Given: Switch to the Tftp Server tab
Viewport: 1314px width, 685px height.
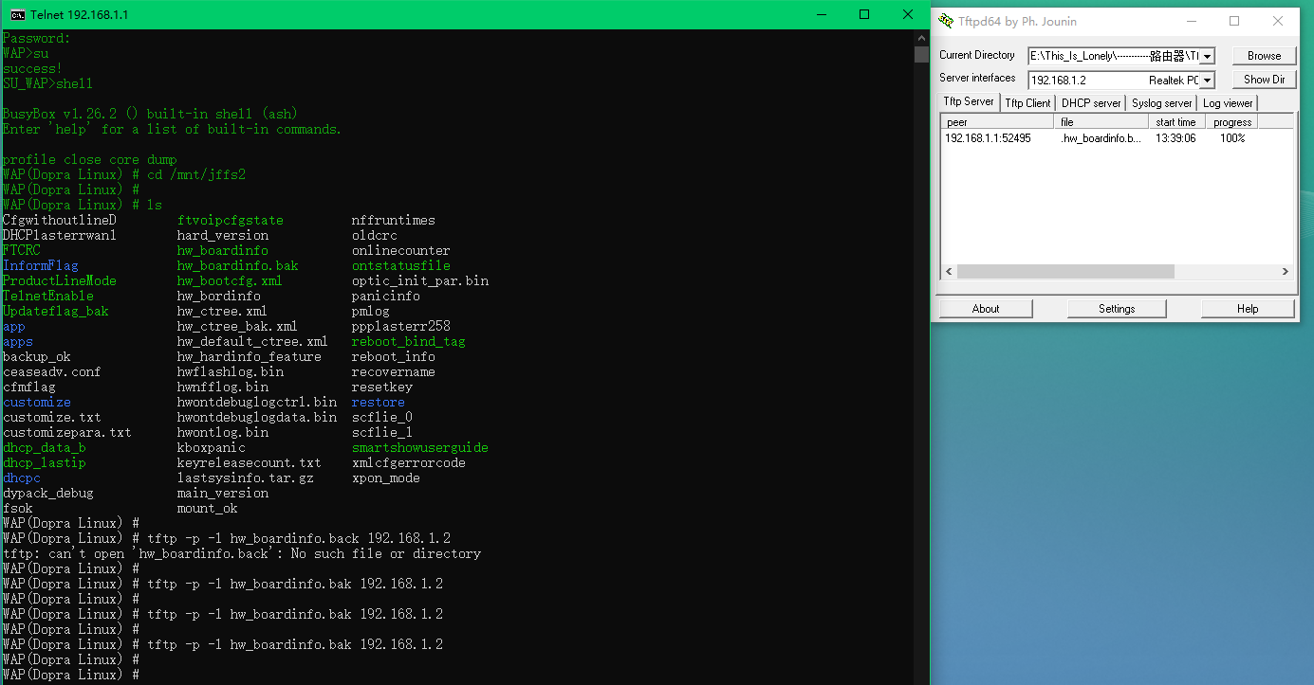Looking at the screenshot, I should [969, 101].
